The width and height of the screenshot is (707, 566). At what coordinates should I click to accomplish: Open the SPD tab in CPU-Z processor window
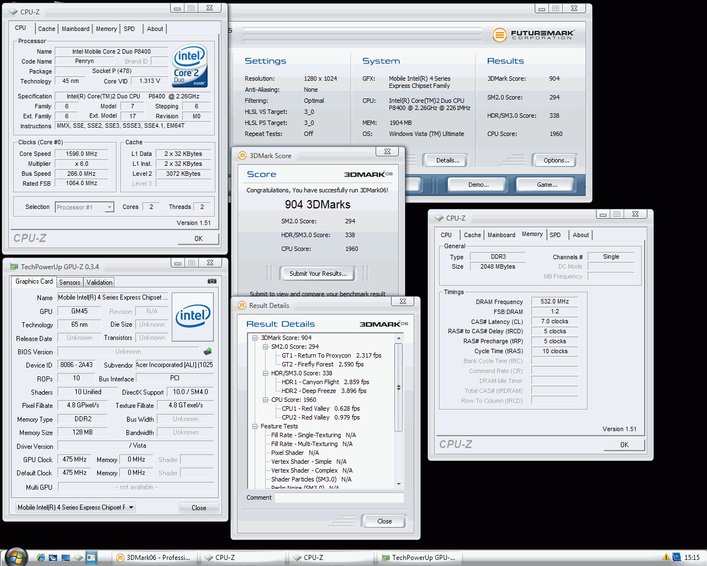[129, 29]
